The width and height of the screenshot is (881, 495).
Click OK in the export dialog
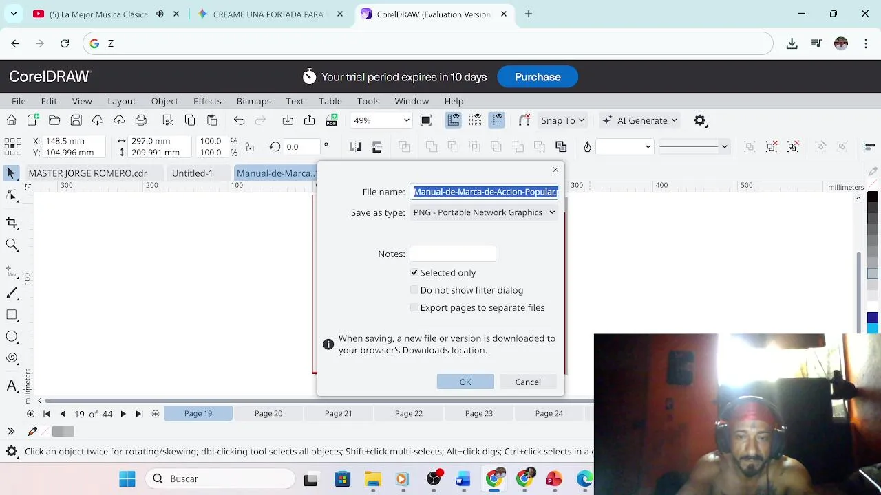pyautogui.click(x=465, y=382)
